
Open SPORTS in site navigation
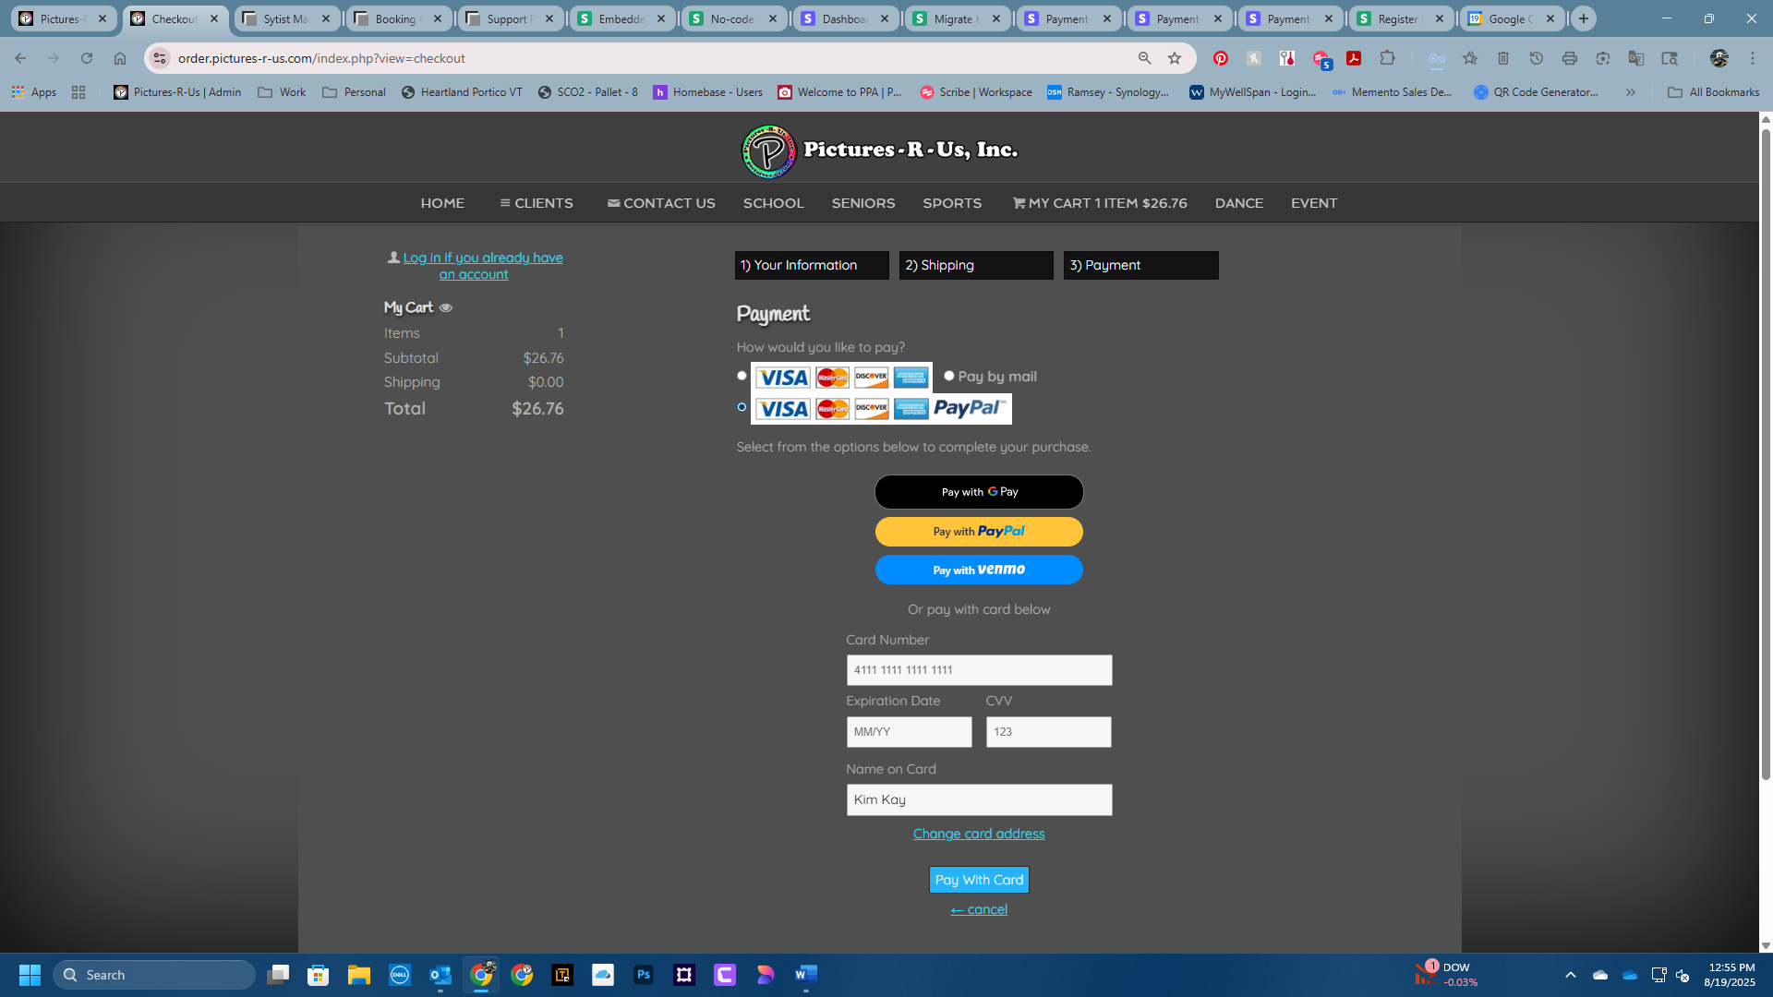tap(952, 203)
